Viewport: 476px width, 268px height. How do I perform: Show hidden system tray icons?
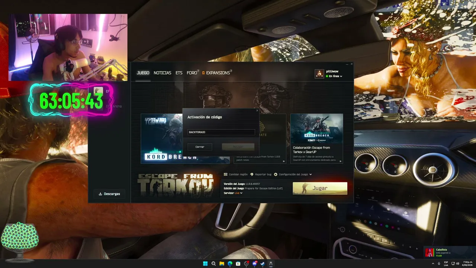click(433, 264)
